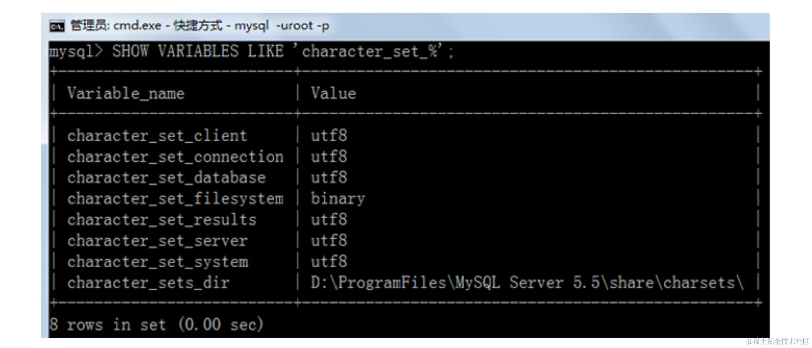Click the character_set_system variable name

[x=158, y=262]
